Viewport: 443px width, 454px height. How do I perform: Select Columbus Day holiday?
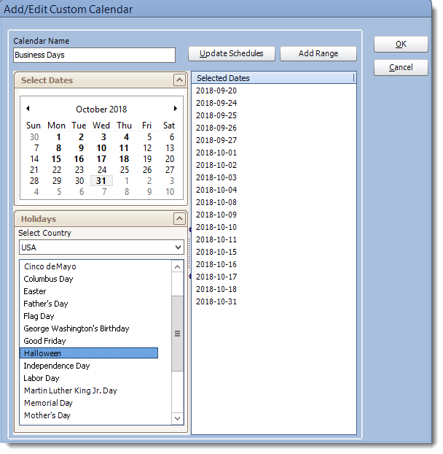pos(48,279)
